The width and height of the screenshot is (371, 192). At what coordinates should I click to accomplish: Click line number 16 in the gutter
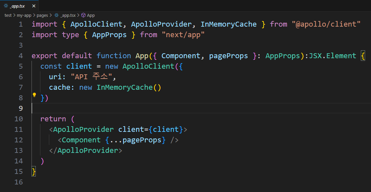[18, 182]
